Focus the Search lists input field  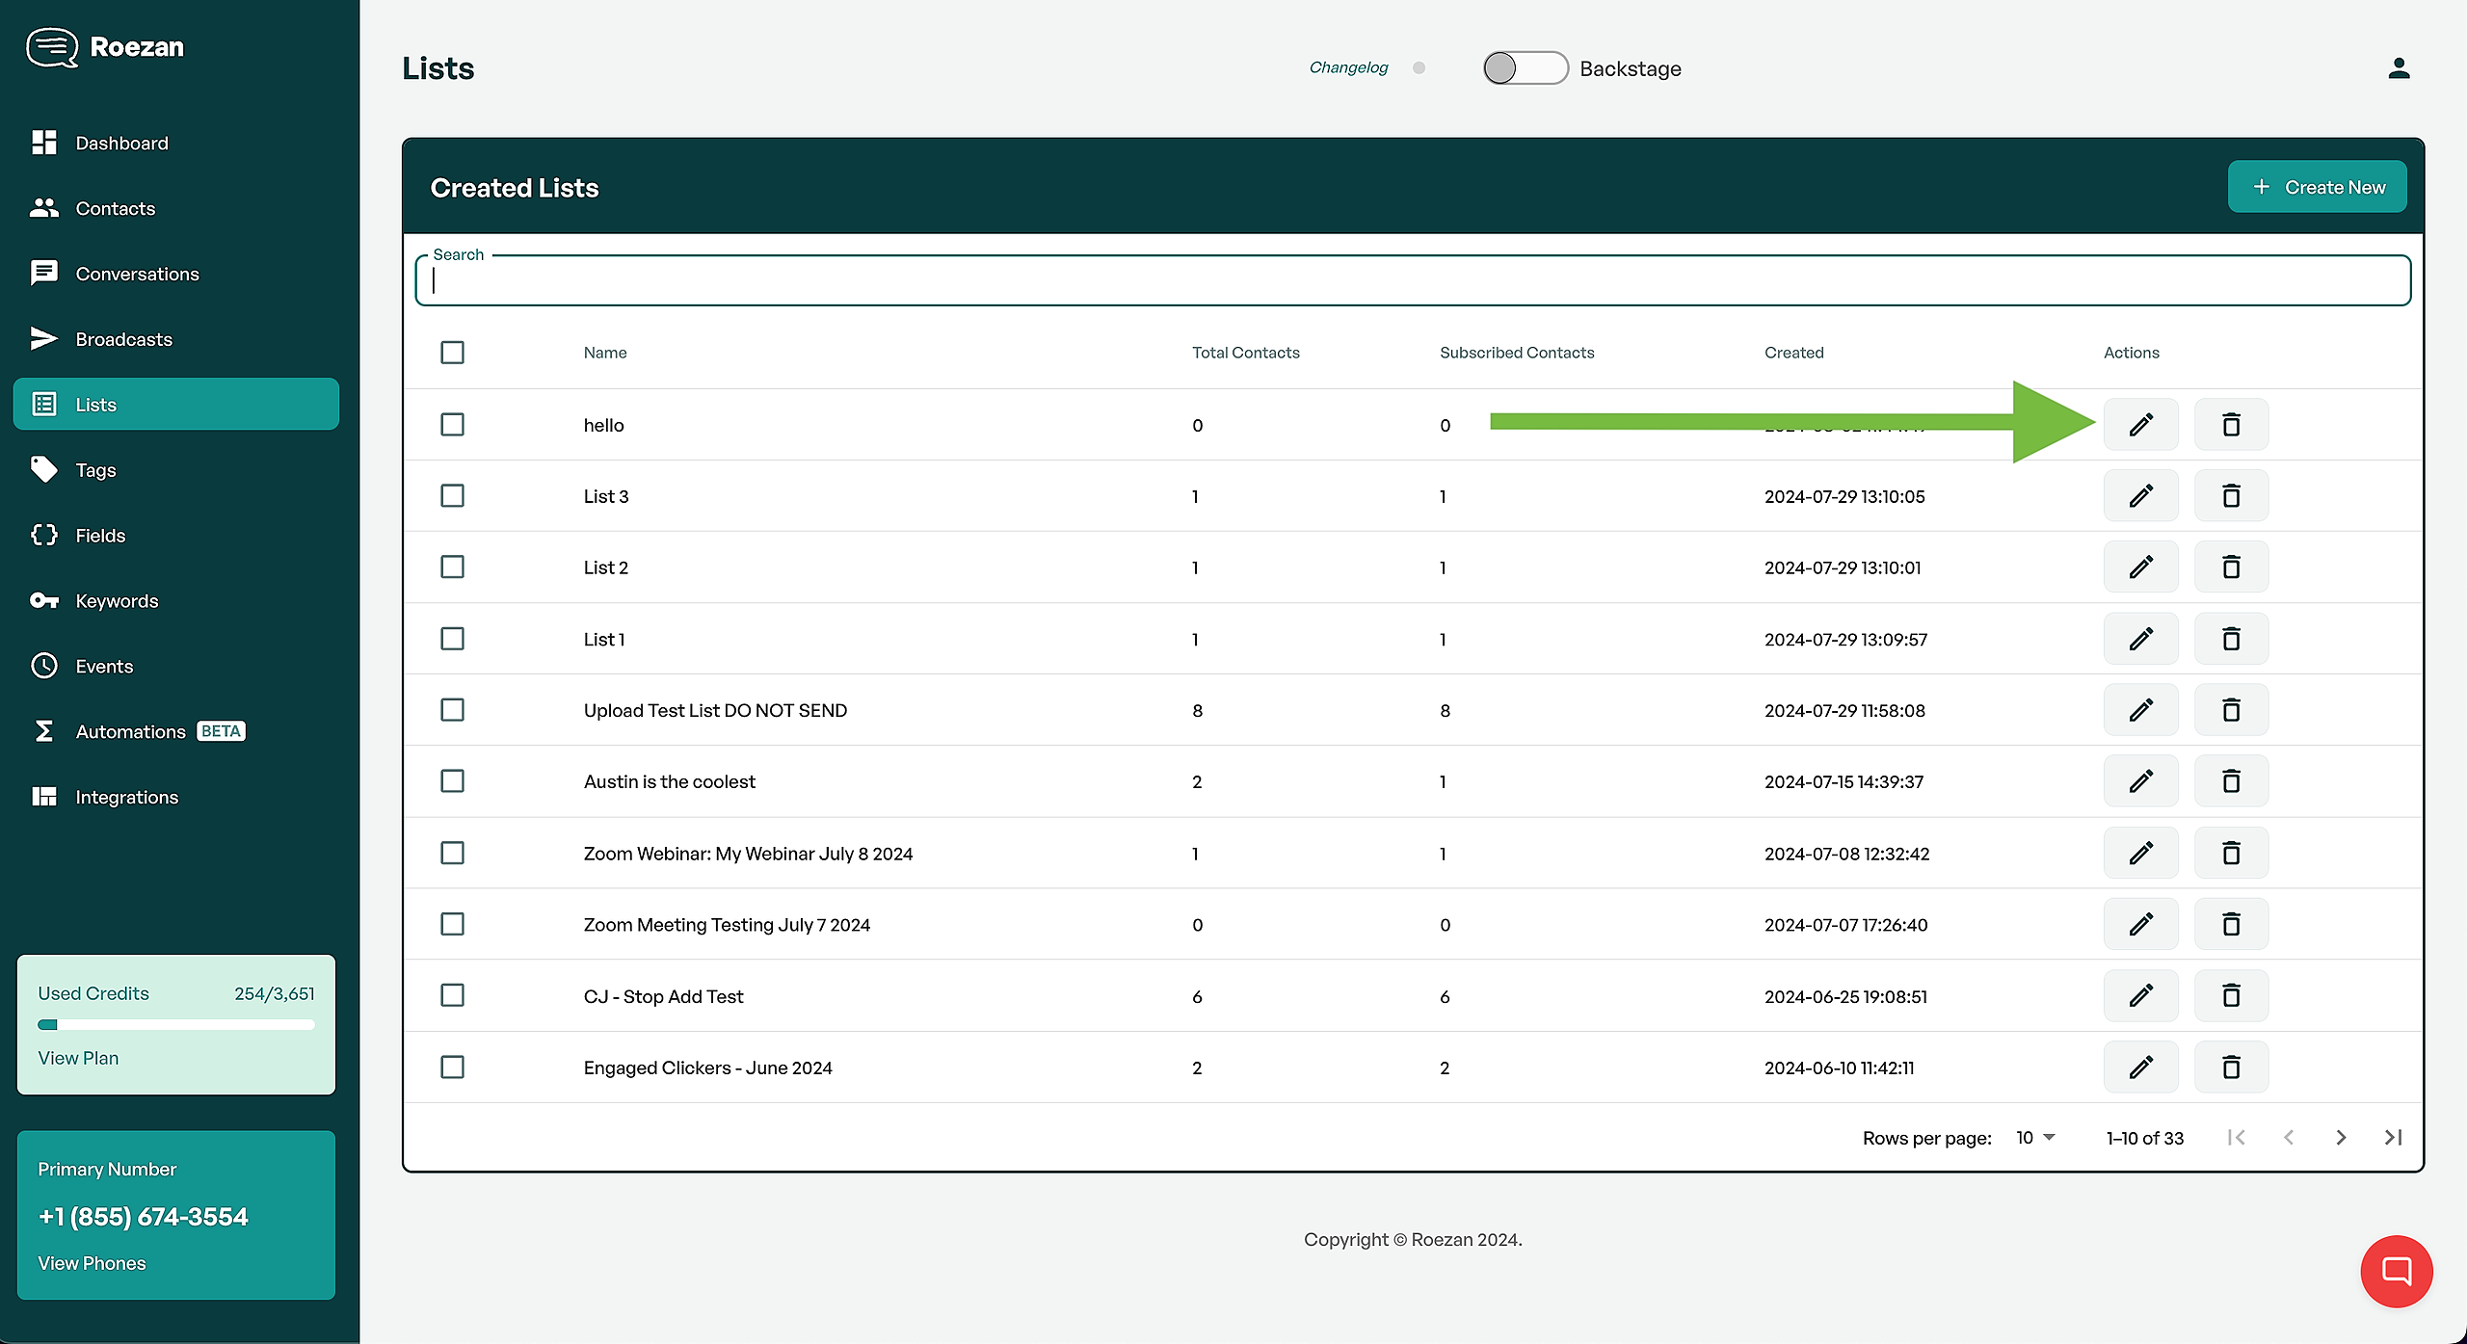click(x=1412, y=281)
